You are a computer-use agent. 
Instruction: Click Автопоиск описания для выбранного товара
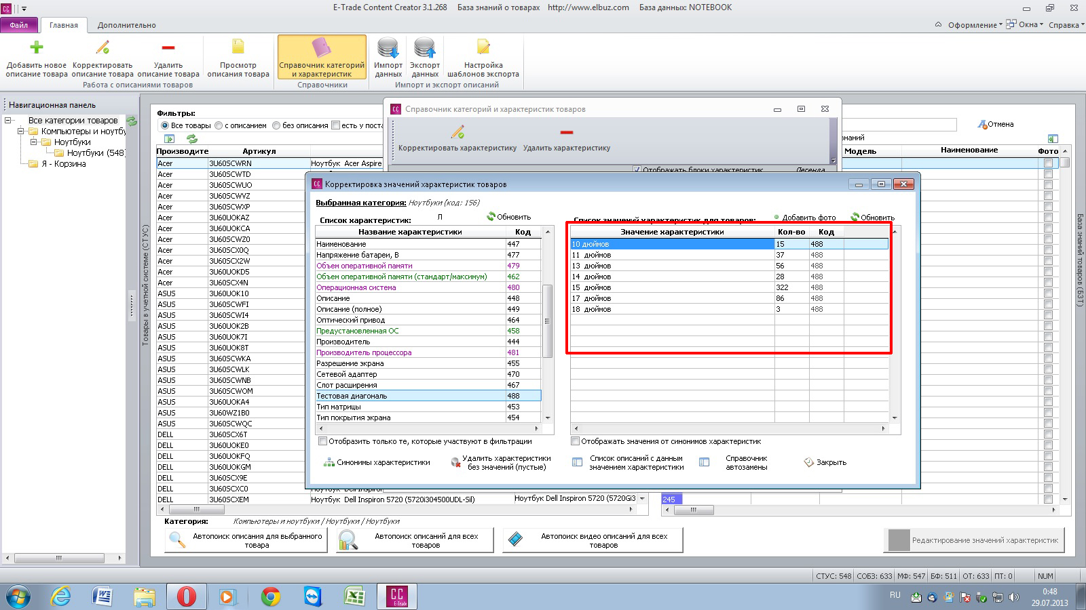click(246, 540)
